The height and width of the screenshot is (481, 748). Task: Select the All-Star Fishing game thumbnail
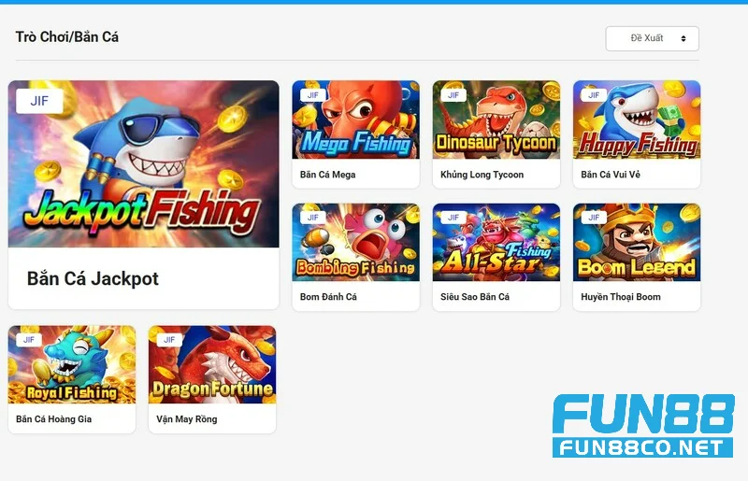496,242
